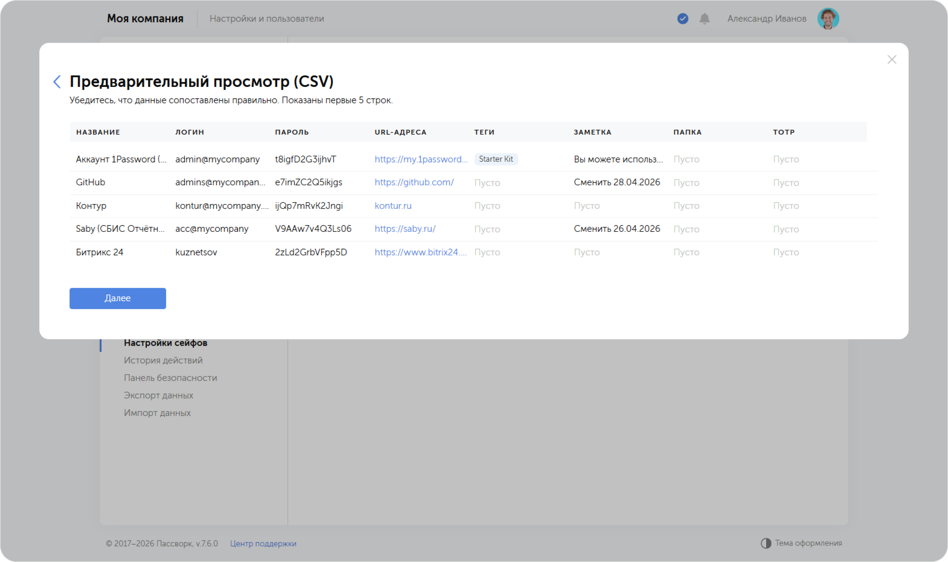This screenshot has height=562, width=948.
Task: Click the ПАРОЛЬ column header
Action: coord(292,132)
